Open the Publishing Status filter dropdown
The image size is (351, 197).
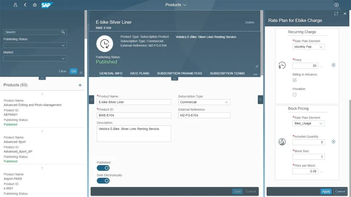[35, 46]
